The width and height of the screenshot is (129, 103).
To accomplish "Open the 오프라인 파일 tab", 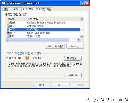I will click(43, 9).
